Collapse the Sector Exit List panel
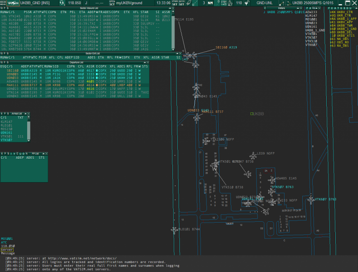The image size is (358, 272). [x=177, y=53]
